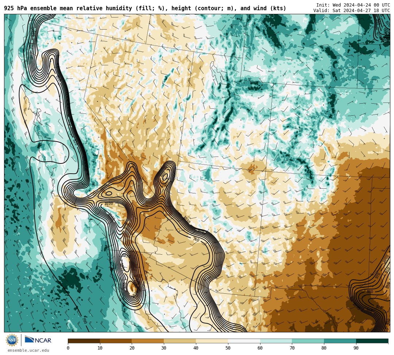Click the colorbar tick label 80
This screenshot has width=394, height=355.
pos(324,348)
